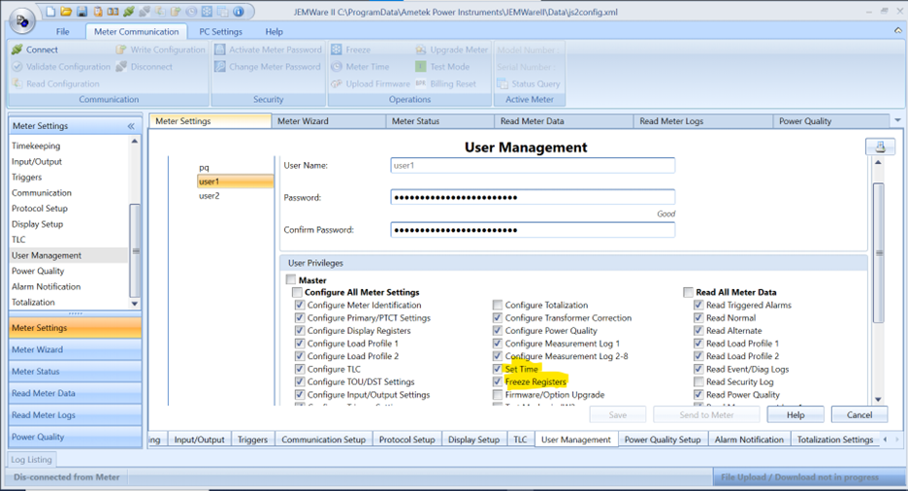908x491 pixels.
Task: Click Freeze in Operations ribbon group
Action: (x=351, y=49)
